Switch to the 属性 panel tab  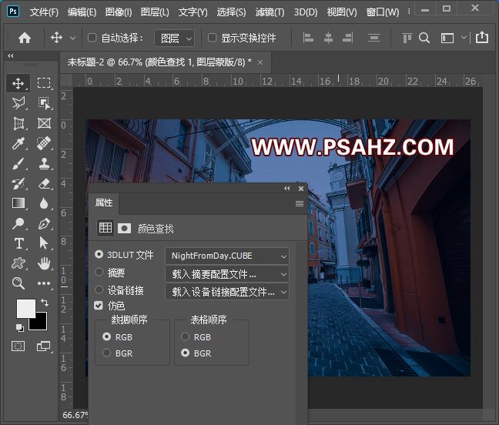104,203
